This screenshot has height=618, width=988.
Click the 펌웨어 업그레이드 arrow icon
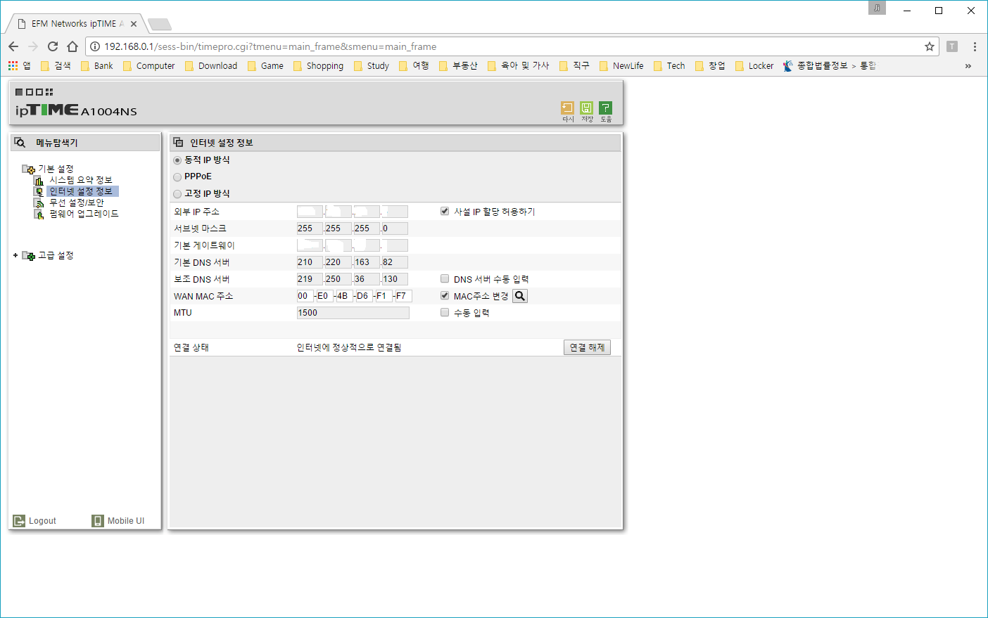39,214
